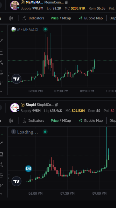116x208 pixels.
Task: Click the MEMEMAXI chart symbol label
Action: click(x=28, y=30)
